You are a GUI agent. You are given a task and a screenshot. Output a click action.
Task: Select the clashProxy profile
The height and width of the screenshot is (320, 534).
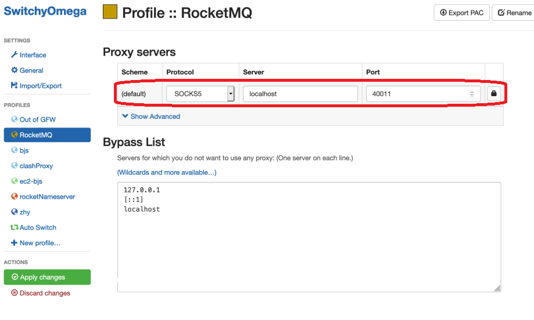pos(36,166)
